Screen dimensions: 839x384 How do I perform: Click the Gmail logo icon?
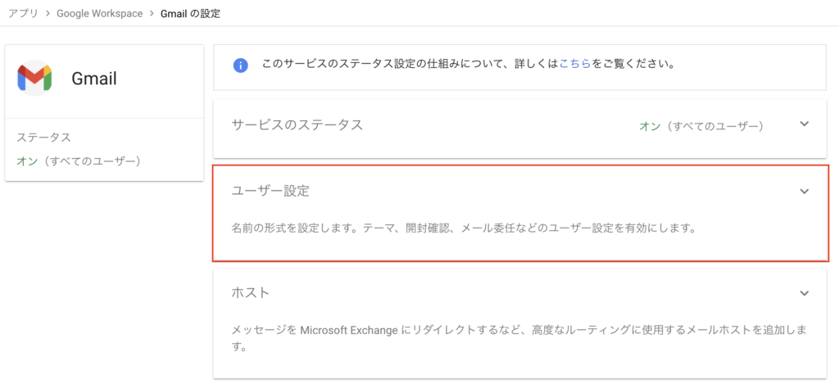coord(34,78)
